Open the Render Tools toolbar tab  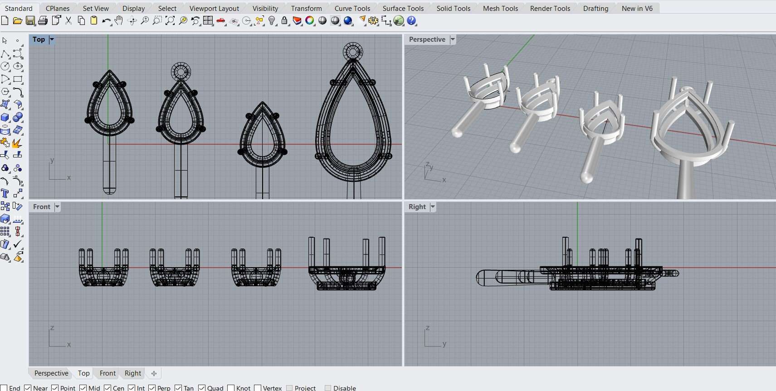pos(550,8)
